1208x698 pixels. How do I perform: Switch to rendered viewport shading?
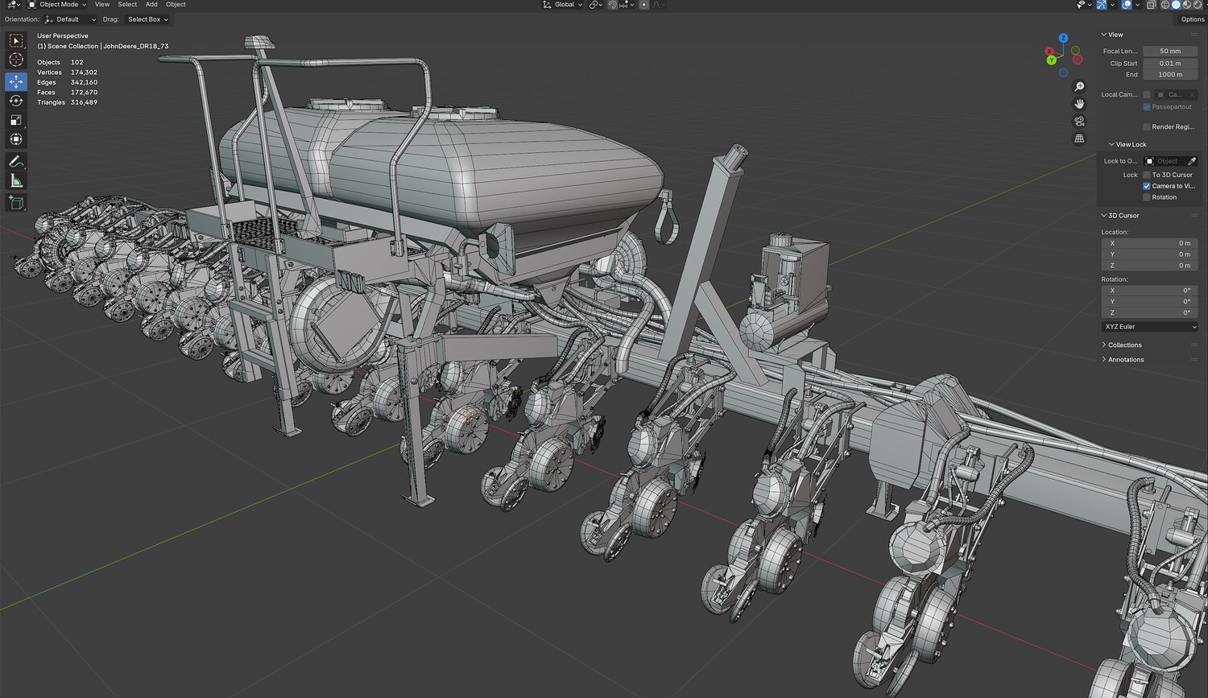(1198, 5)
